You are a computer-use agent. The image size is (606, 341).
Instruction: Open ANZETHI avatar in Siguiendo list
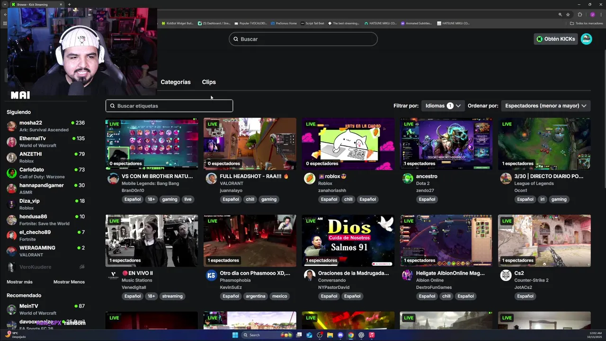coord(11,158)
